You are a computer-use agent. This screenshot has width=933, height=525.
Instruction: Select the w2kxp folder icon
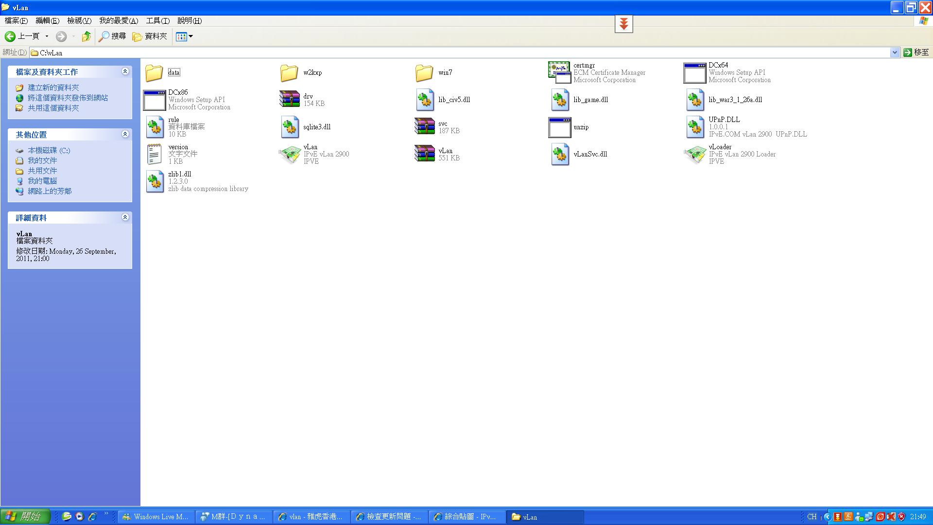(290, 73)
